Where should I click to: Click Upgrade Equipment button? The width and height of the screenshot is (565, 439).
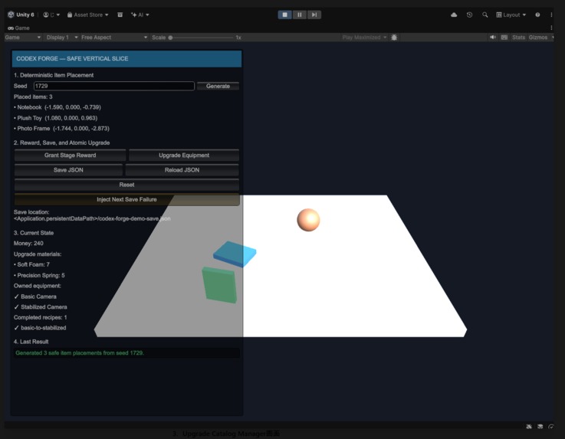(184, 156)
